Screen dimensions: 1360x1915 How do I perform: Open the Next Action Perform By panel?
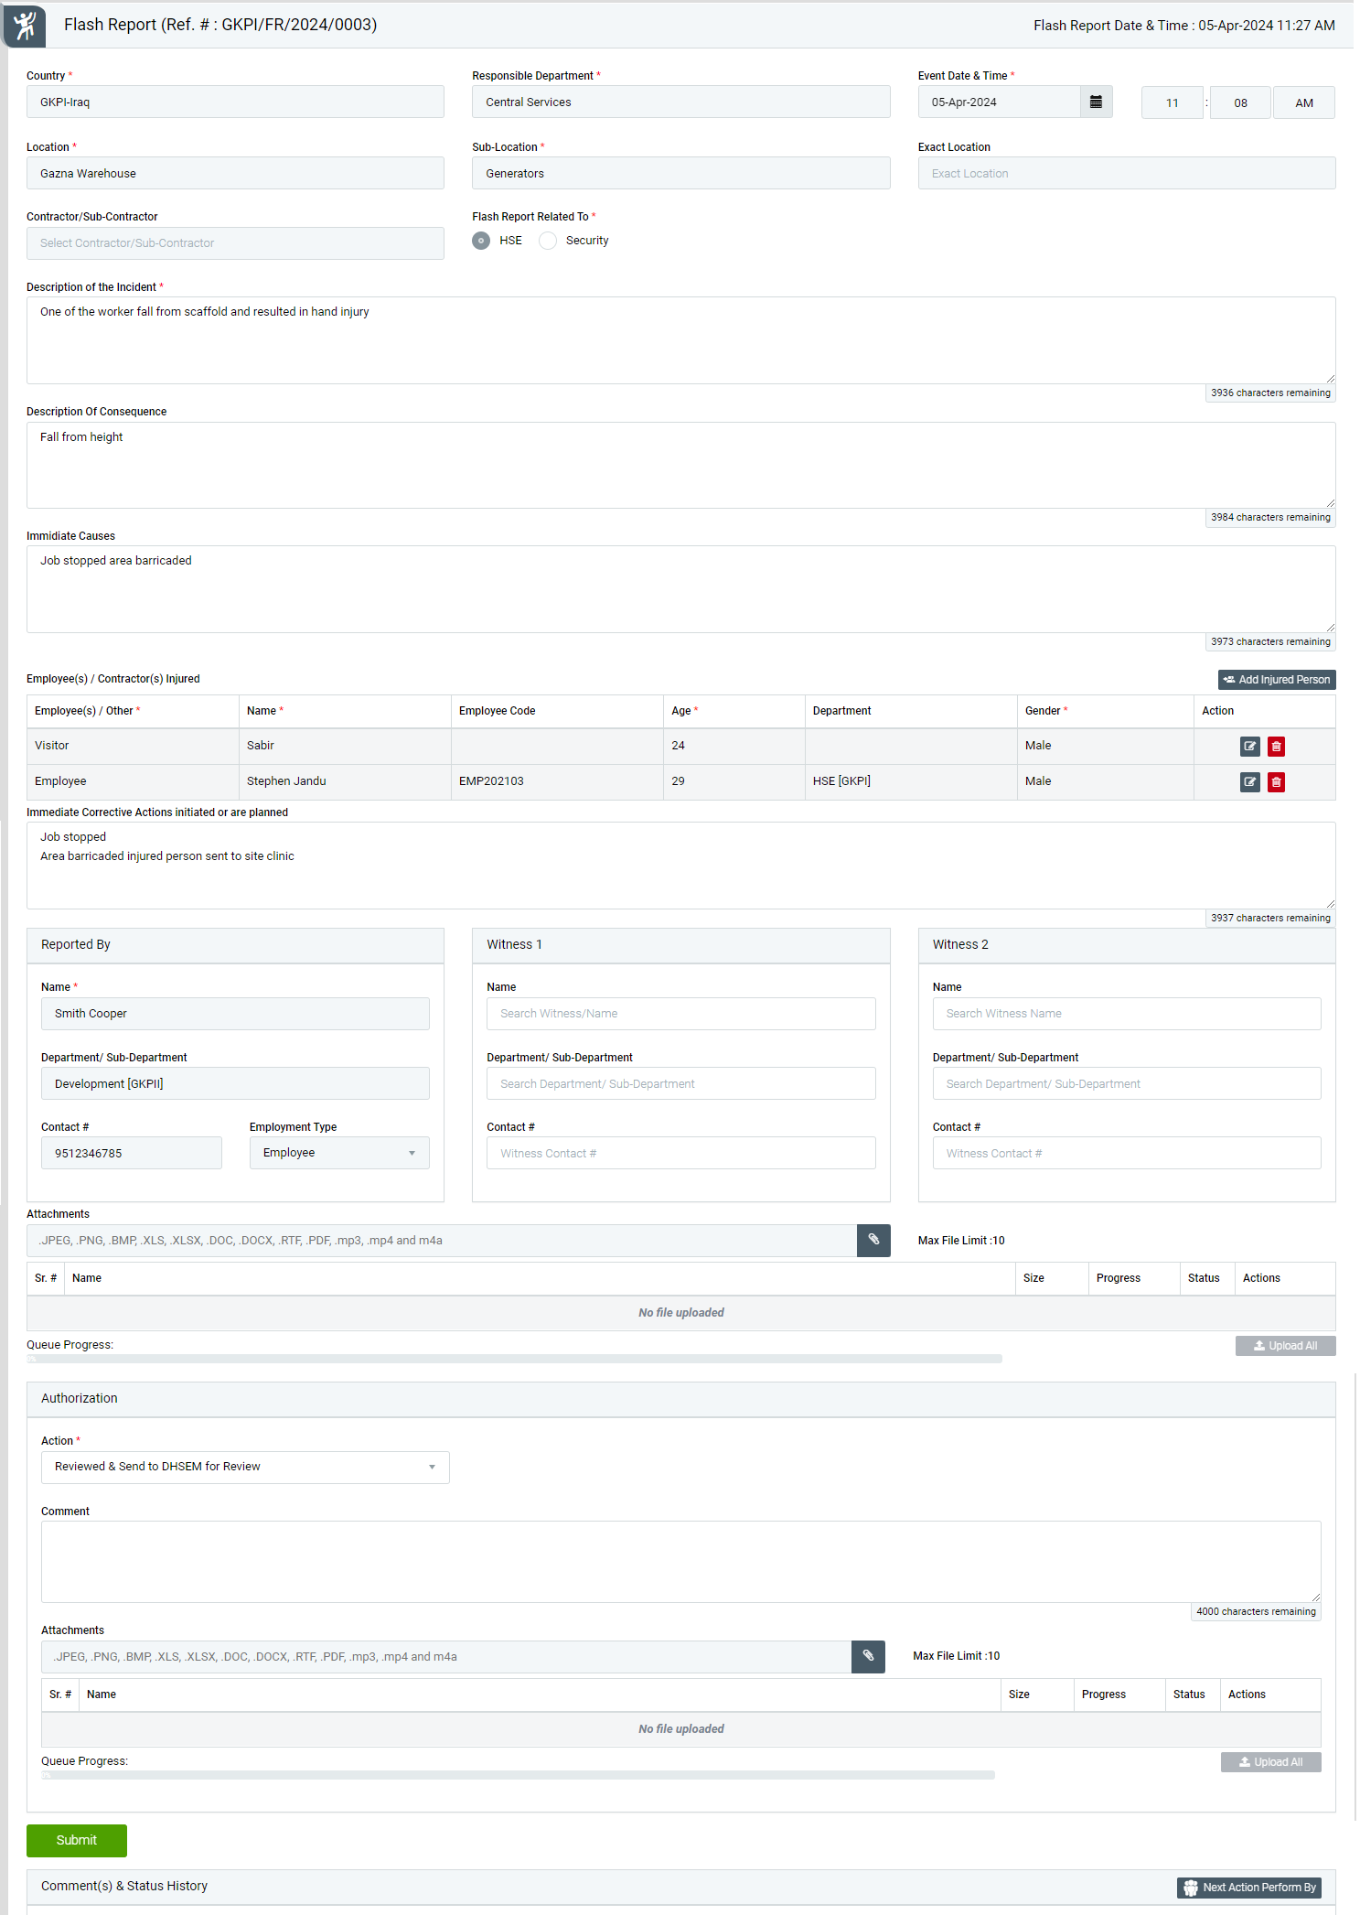click(1249, 1888)
